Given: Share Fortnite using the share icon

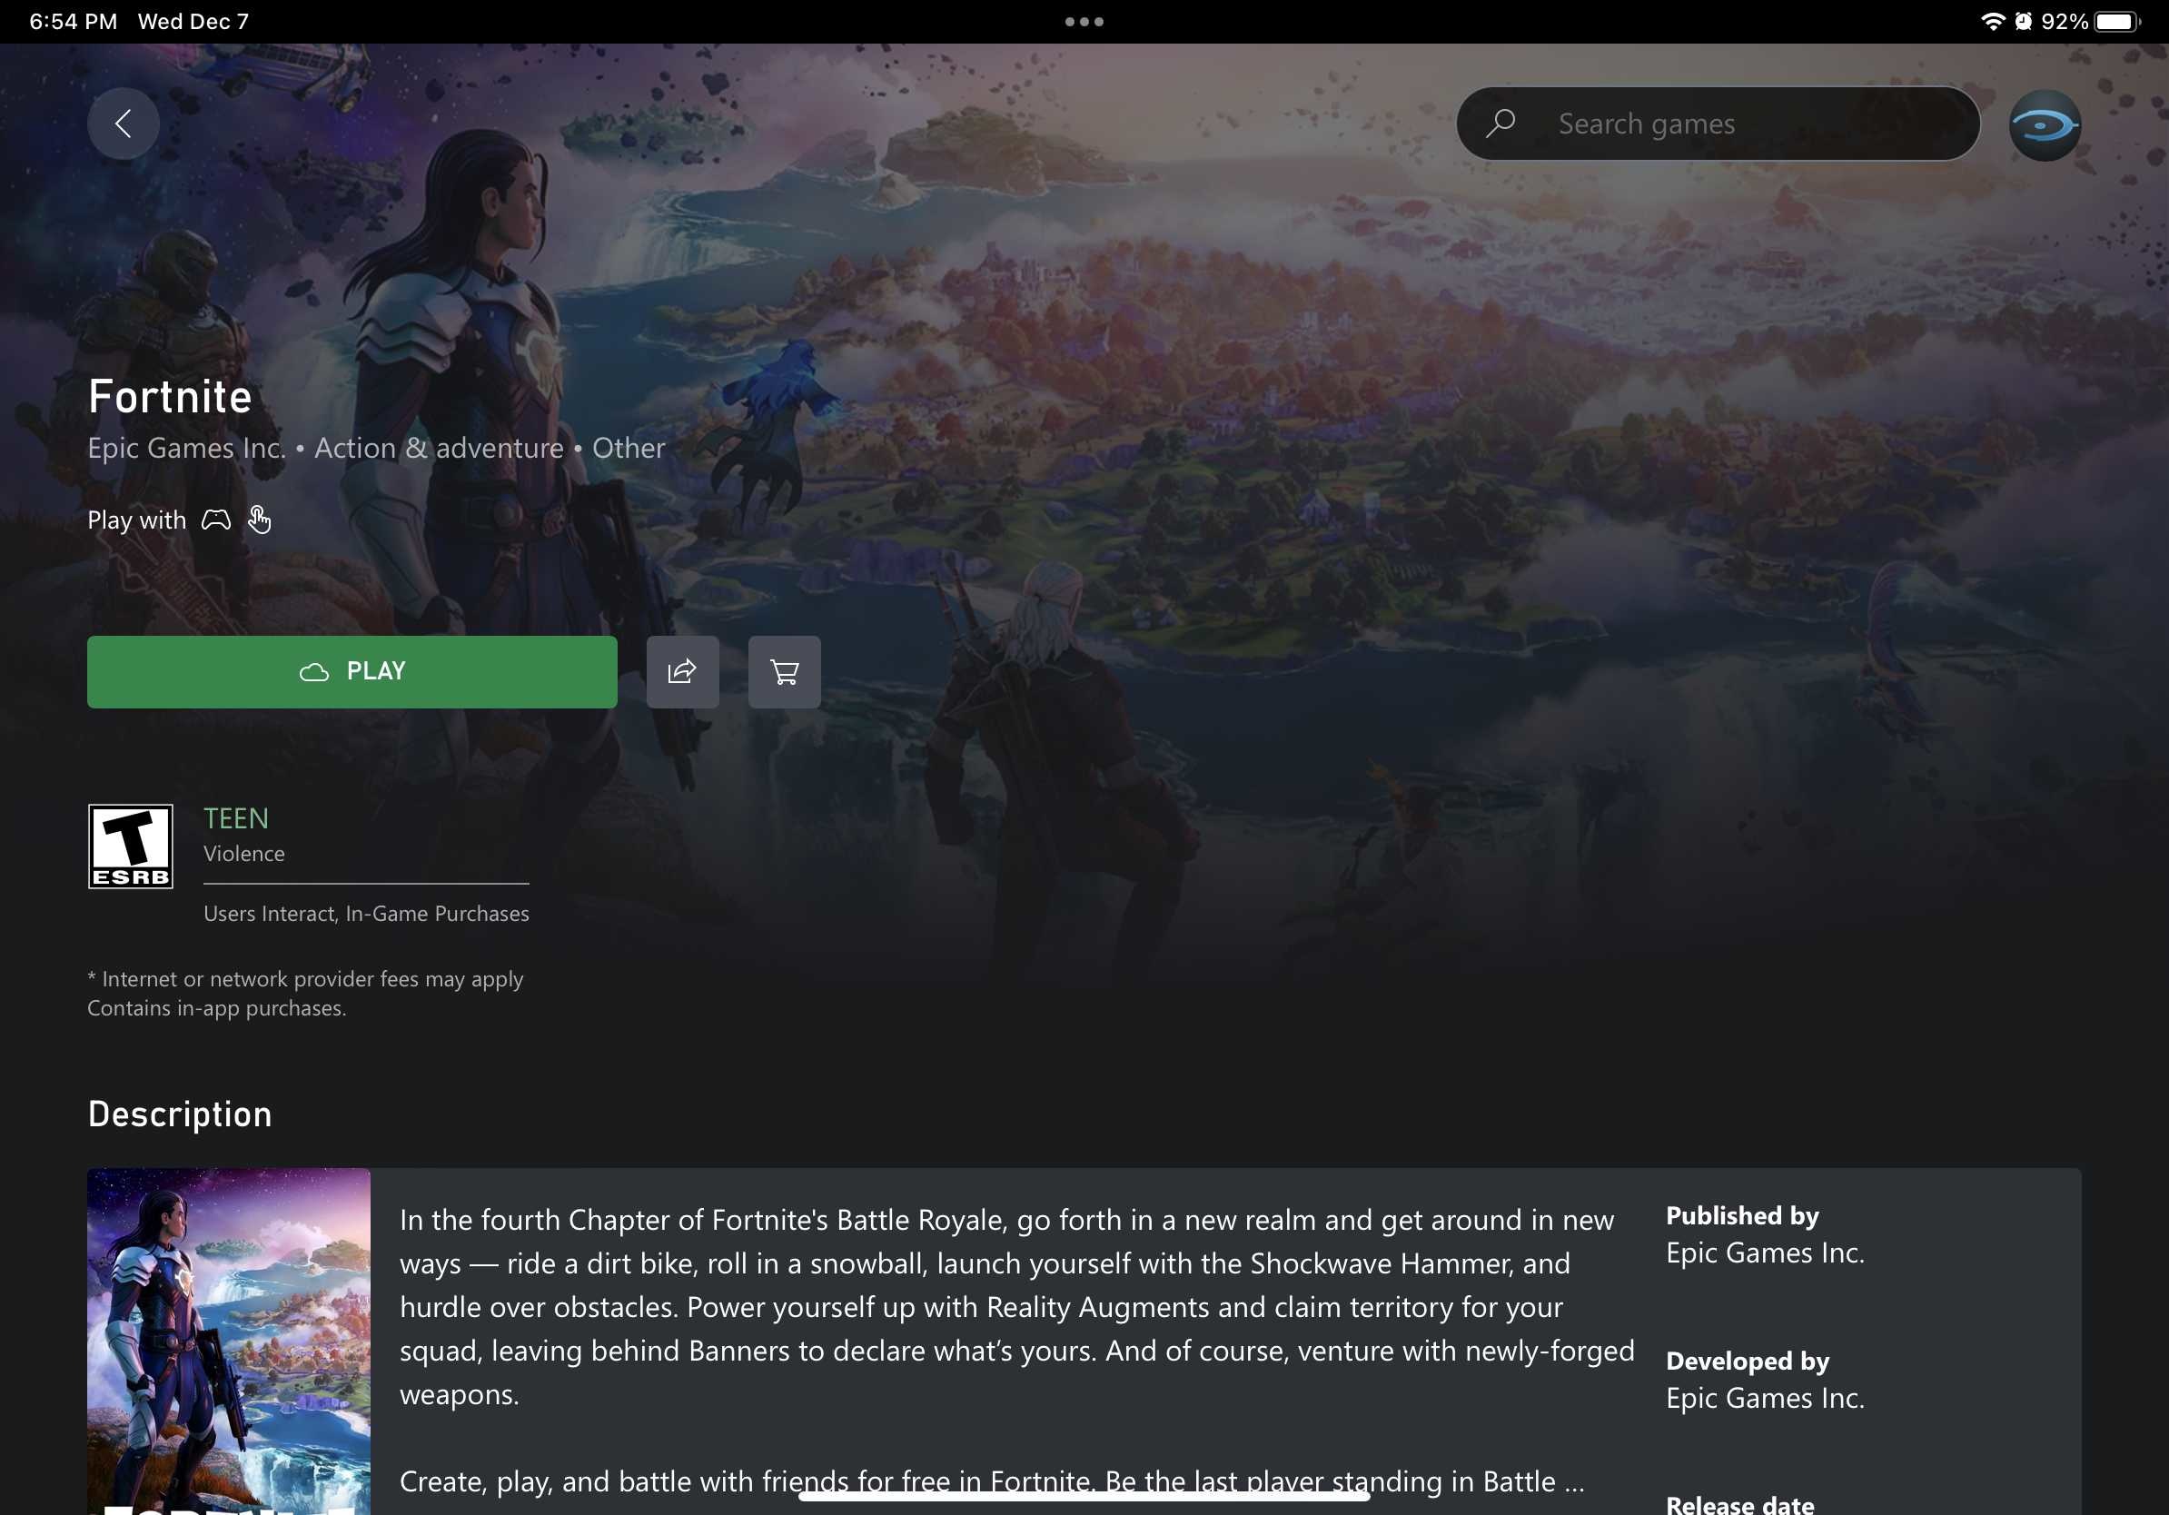Looking at the screenshot, I should tap(682, 671).
